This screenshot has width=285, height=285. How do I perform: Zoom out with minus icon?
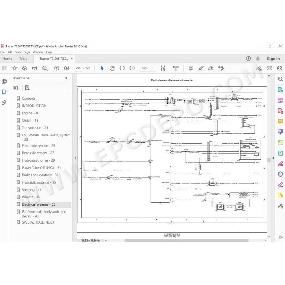tap(122, 68)
